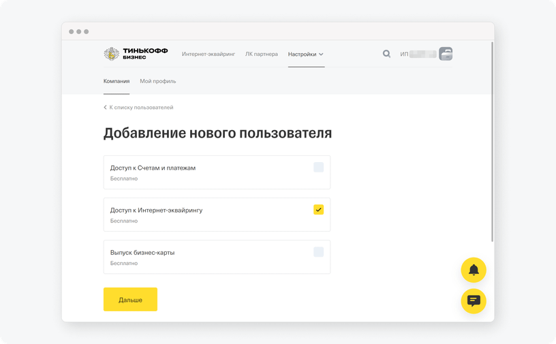Select the Компания tab

[117, 81]
